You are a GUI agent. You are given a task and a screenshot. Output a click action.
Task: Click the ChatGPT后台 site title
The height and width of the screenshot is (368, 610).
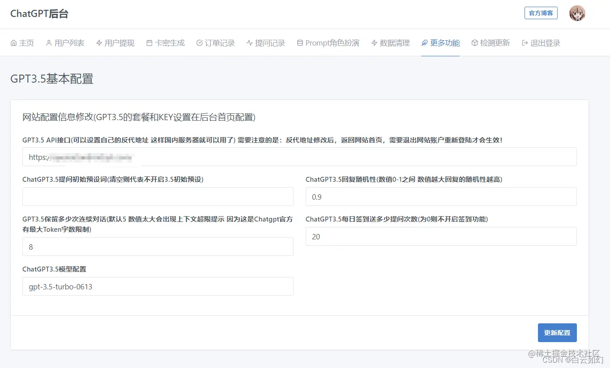click(x=39, y=14)
